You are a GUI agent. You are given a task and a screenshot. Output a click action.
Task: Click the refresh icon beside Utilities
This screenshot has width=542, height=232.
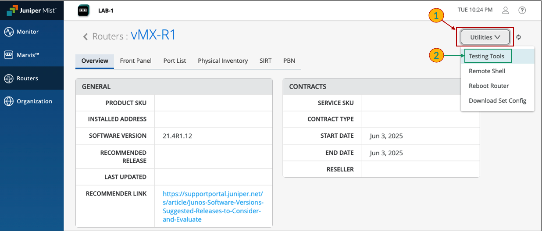click(x=519, y=37)
